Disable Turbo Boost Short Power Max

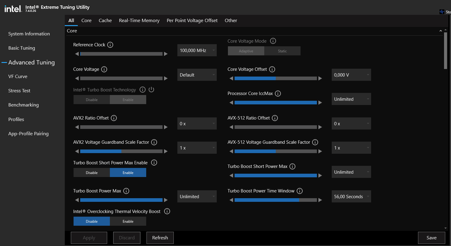[92, 172]
